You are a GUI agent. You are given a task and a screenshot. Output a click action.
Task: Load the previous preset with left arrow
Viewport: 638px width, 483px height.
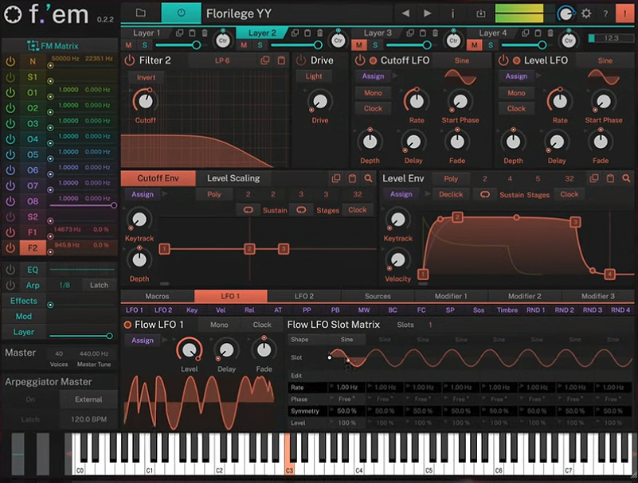pos(405,14)
